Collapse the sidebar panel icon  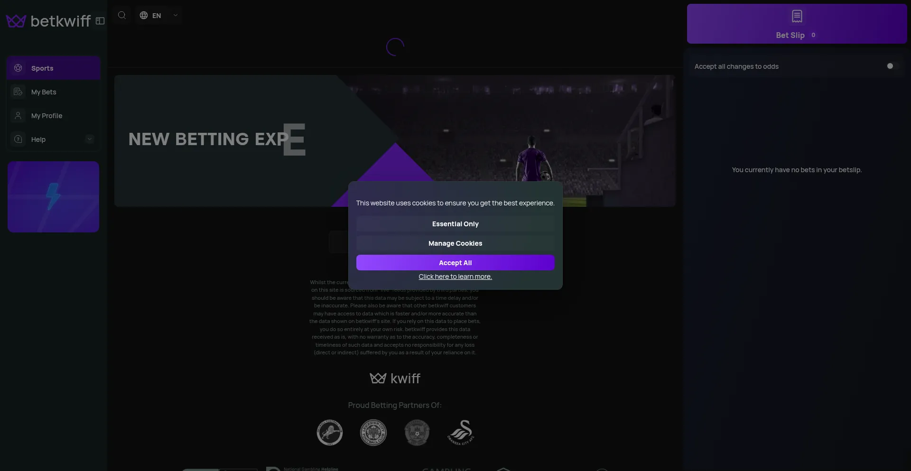click(100, 21)
